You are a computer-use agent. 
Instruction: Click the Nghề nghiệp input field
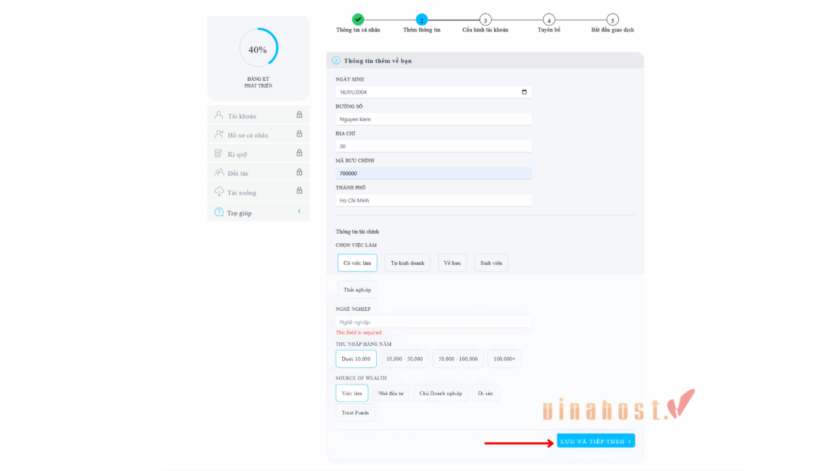pyautogui.click(x=433, y=322)
